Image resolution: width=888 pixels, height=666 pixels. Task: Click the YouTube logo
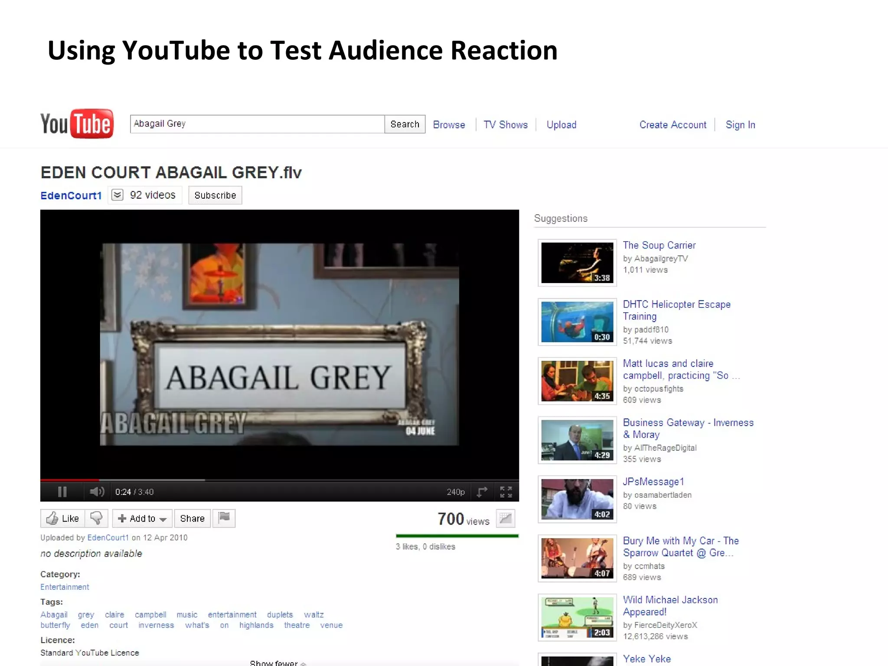click(x=77, y=124)
